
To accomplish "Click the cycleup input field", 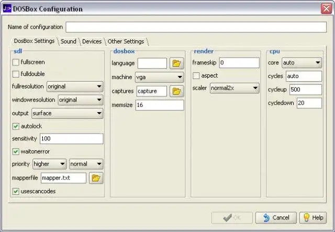I will (x=306, y=90).
